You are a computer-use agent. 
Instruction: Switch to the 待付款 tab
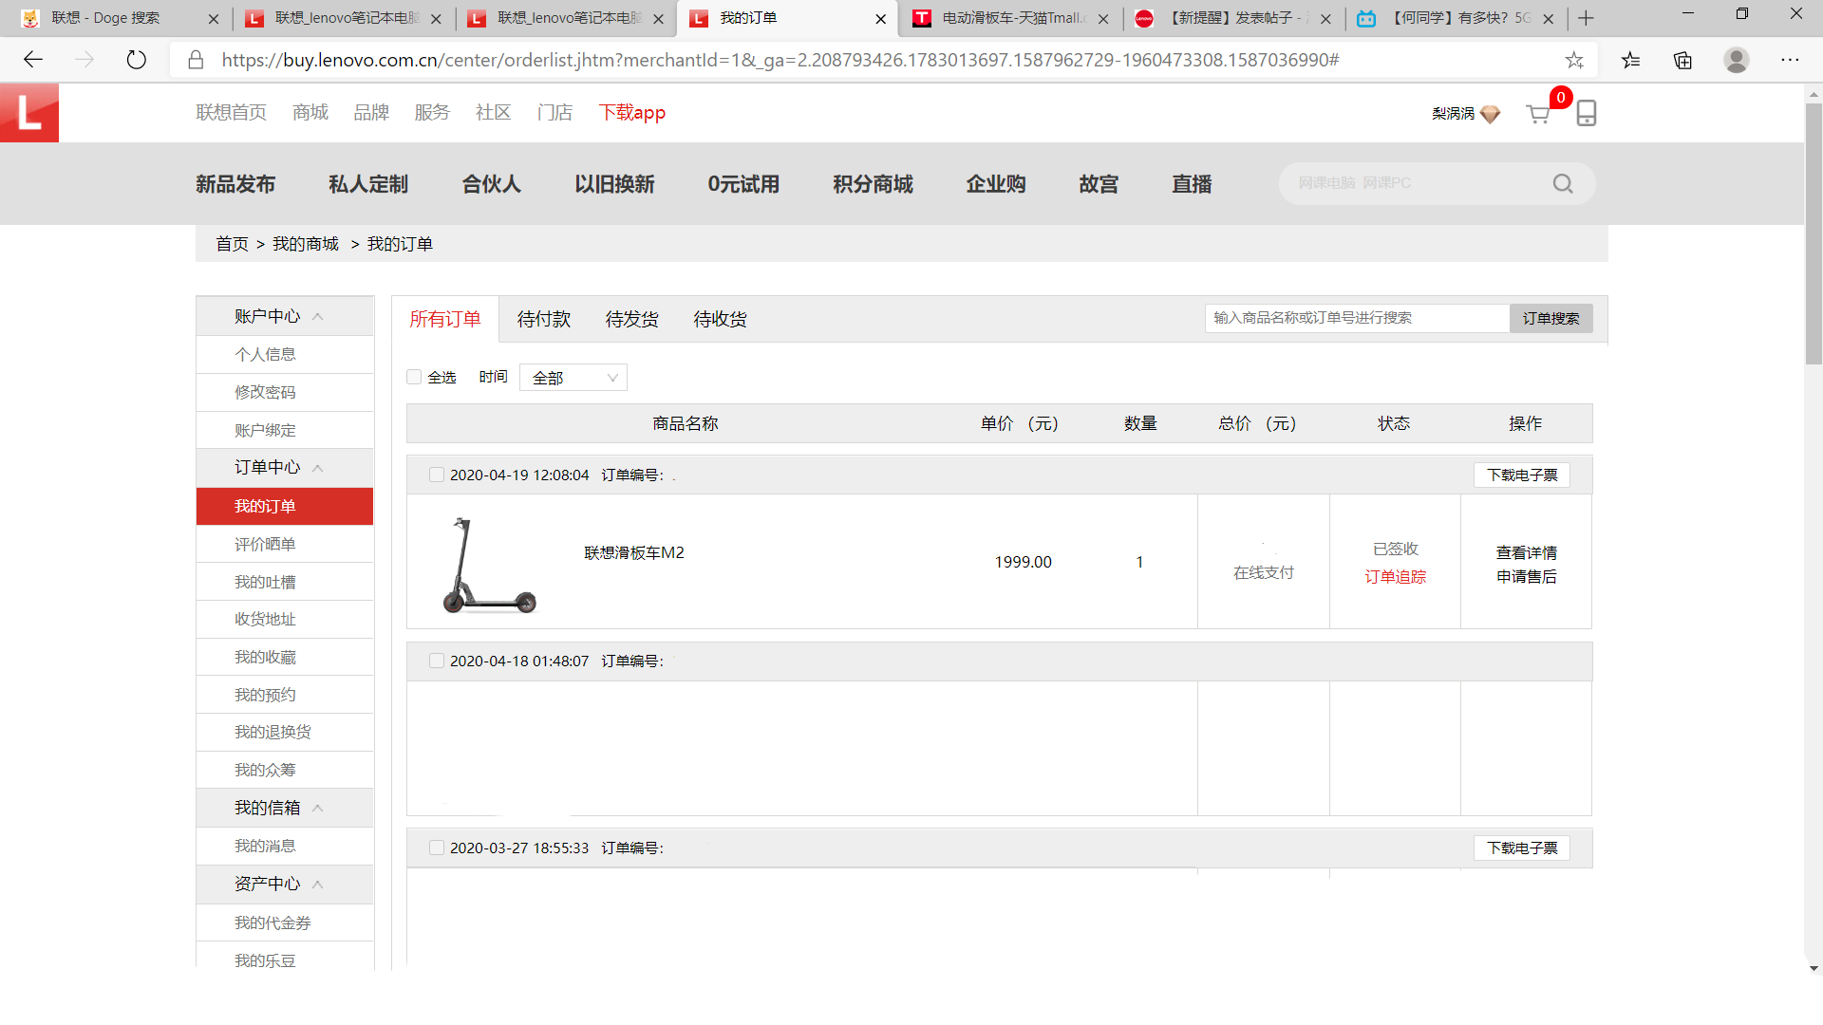[x=544, y=319]
